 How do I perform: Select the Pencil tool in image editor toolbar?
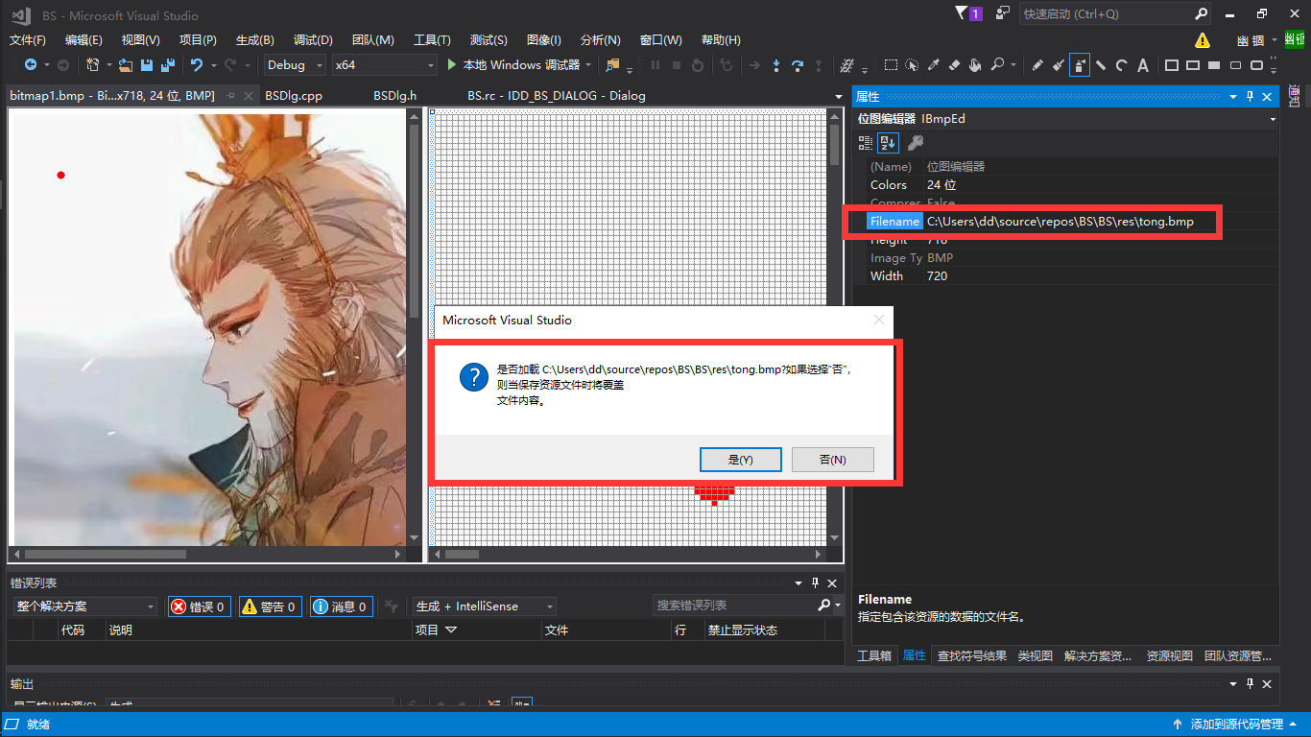click(x=1038, y=65)
